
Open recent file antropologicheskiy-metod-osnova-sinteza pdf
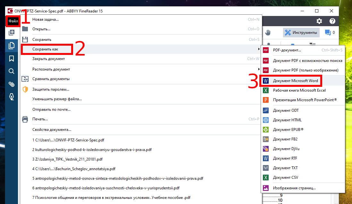(x=141, y=178)
